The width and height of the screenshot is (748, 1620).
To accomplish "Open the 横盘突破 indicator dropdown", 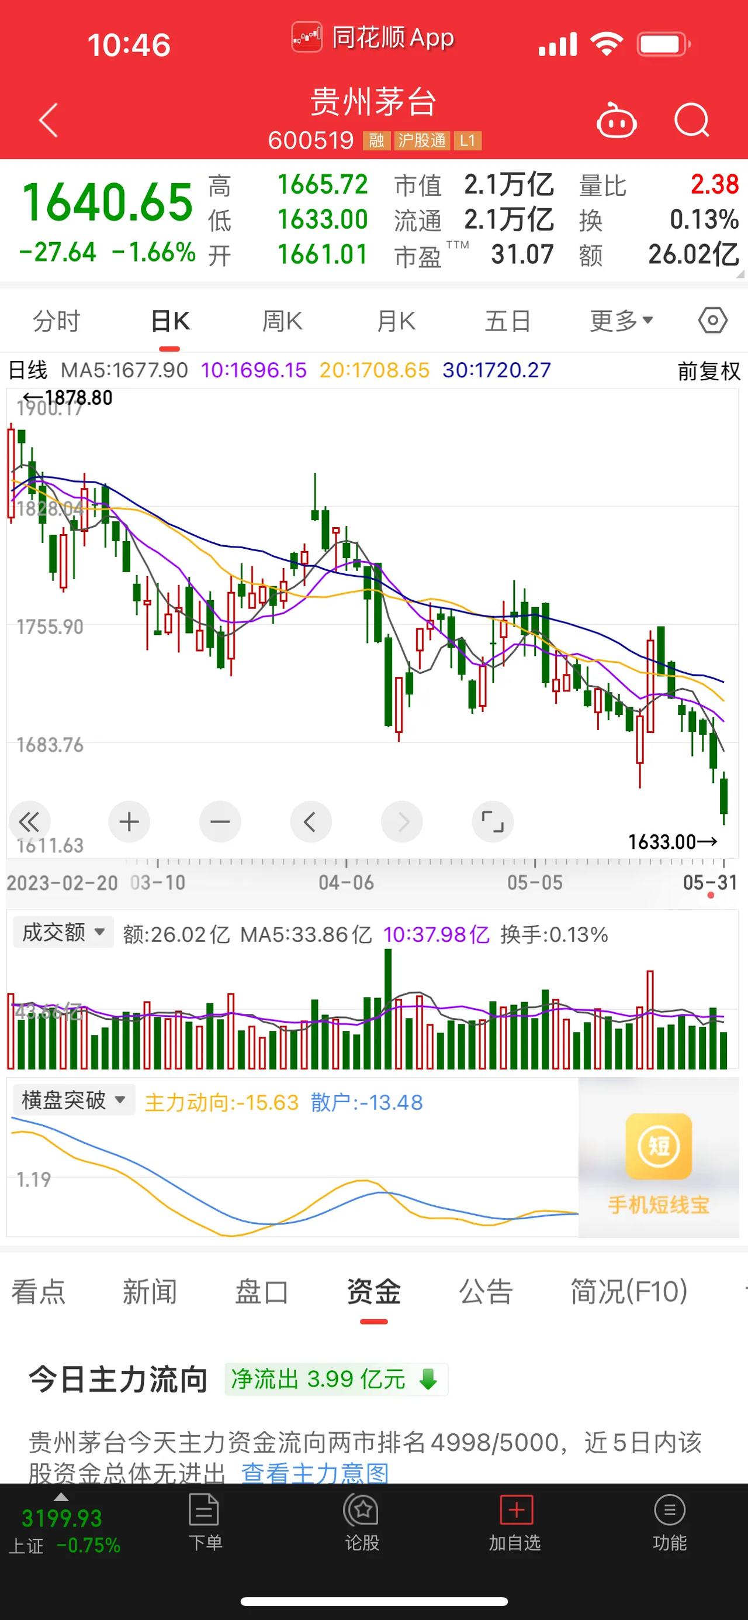I will [x=74, y=1100].
